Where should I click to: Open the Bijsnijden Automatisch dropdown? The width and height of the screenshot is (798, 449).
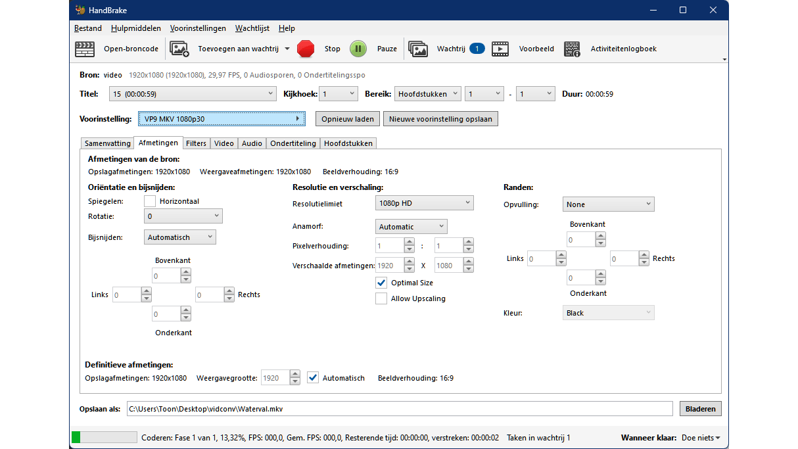coord(179,237)
